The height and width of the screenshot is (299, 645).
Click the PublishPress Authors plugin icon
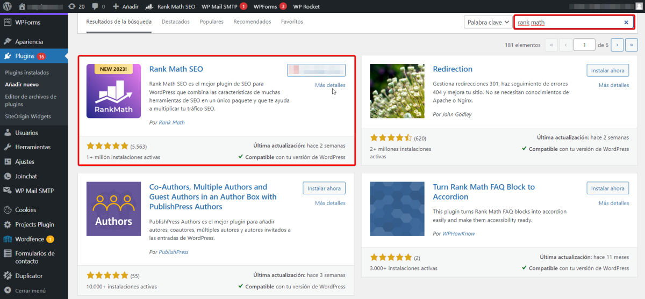pos(113,209)
